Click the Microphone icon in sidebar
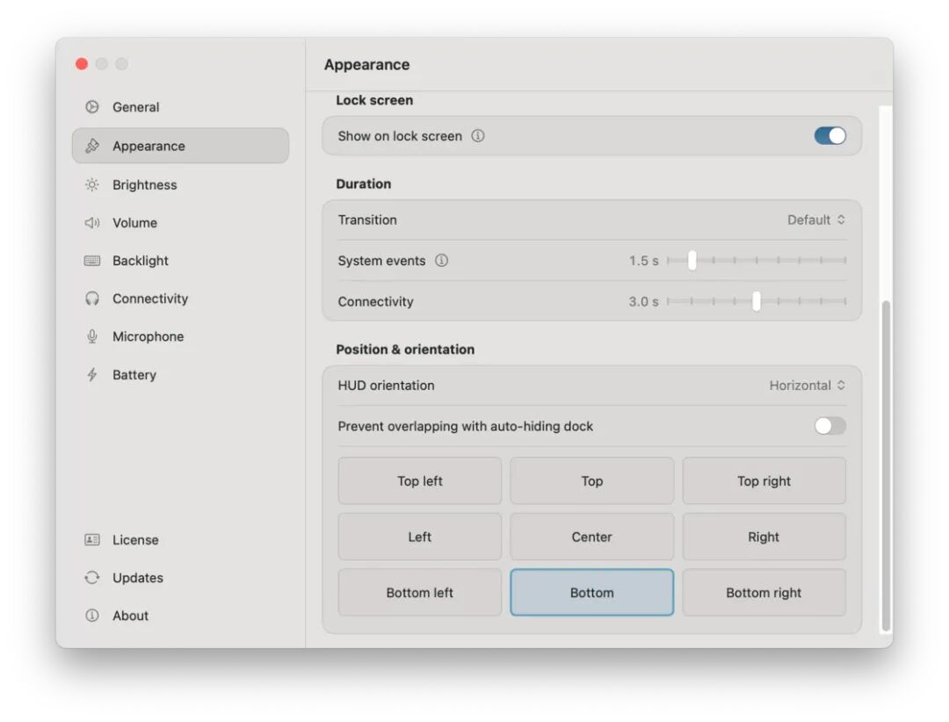 (x=92, y=336)
